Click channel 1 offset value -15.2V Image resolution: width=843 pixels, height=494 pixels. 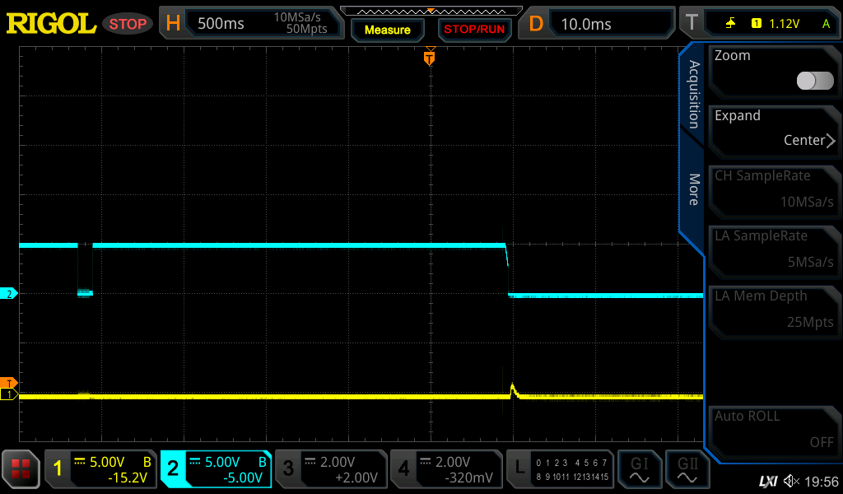tap(128, 478)
